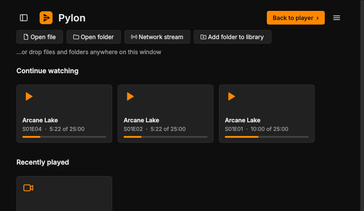Screen dimensions: 364x211
Task: Click the Open file button
Action: pyautogui.click(x=40, y=37)
